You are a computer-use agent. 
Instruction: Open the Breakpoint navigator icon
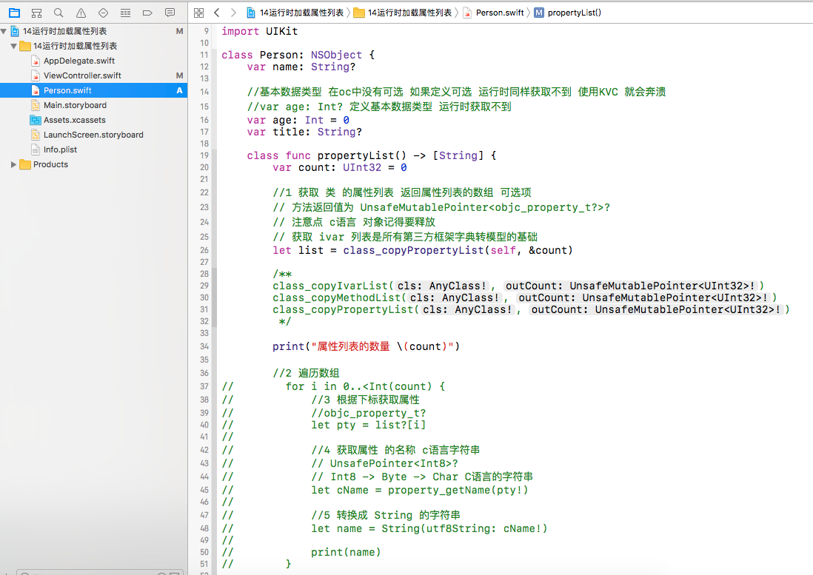pos(147,13)
